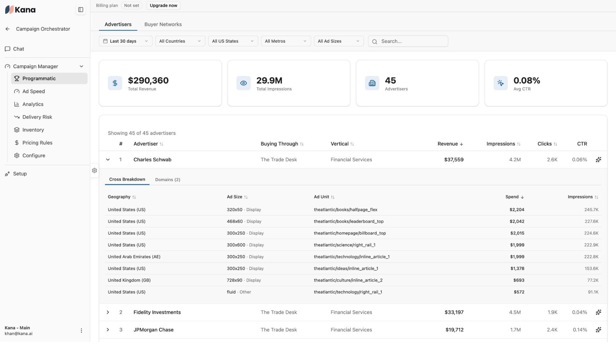
Task: Open AI insights sparkle for Fidelity Investments
Action: click(x=598, y=312)
